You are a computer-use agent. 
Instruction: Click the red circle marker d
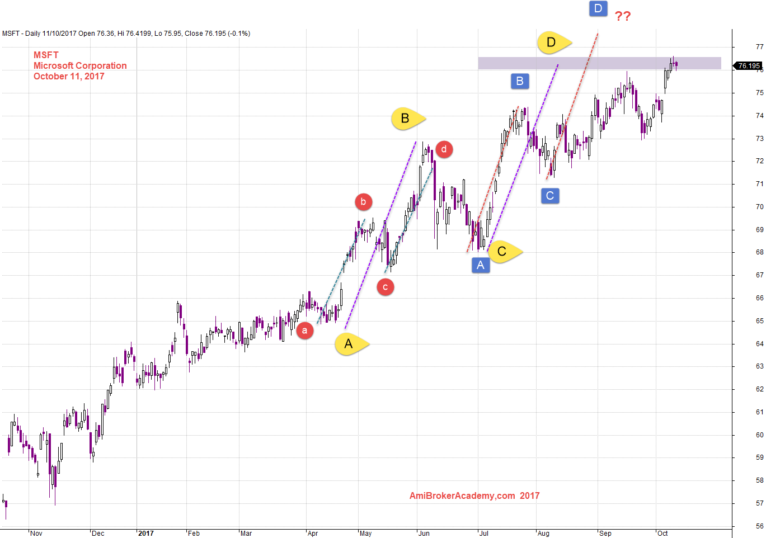[444, 149]
